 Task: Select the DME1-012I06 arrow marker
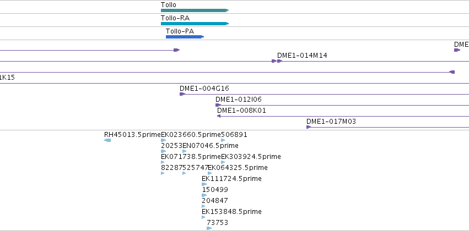pos(218,105)
